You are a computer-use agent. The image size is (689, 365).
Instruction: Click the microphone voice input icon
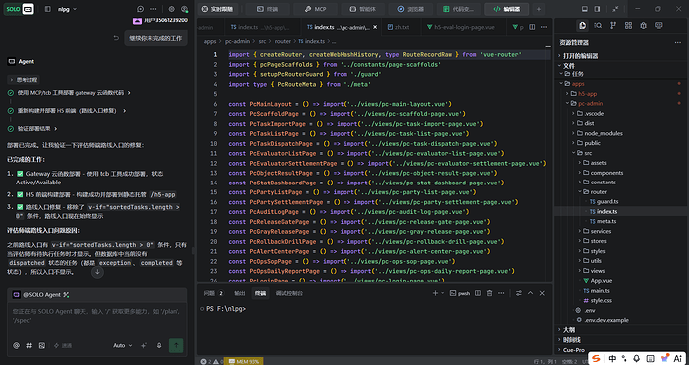pyautogui.click(x=159, y=346)
